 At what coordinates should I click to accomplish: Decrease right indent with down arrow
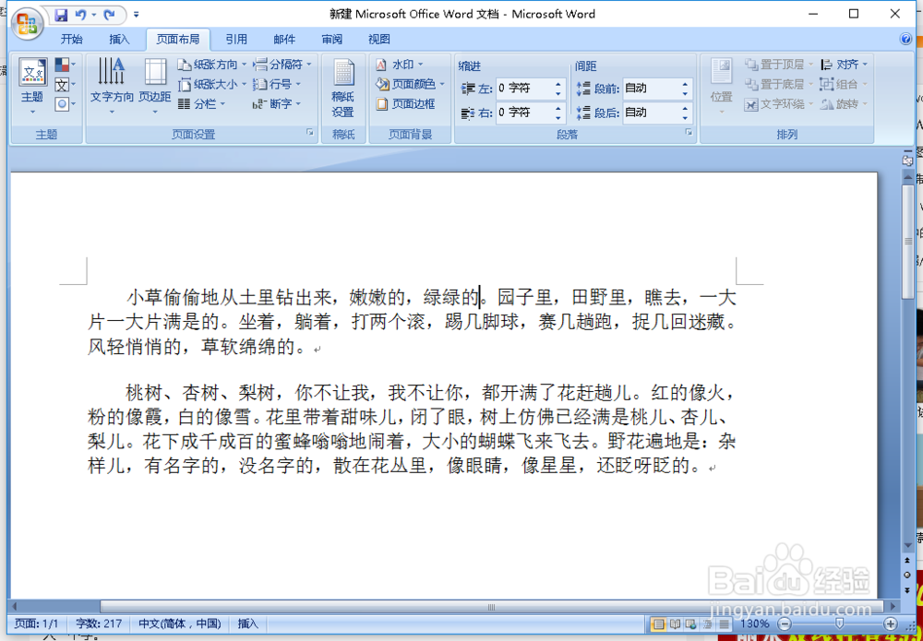point(558,117)
